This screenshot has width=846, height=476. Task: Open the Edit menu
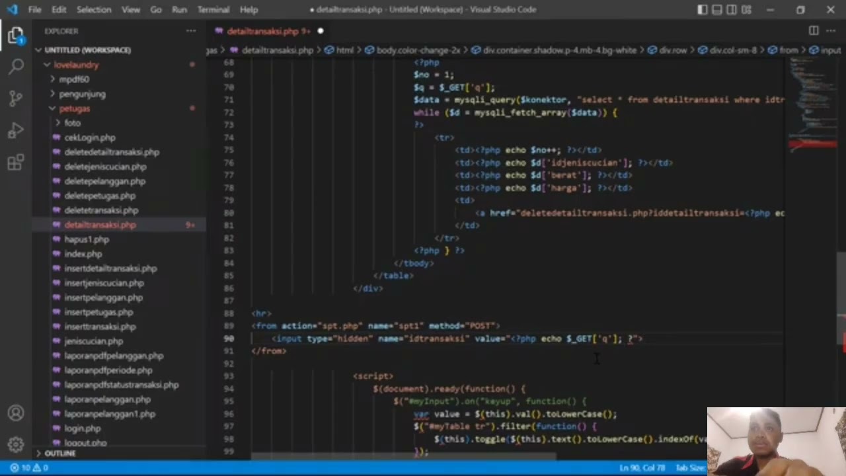tap(59, 10)
